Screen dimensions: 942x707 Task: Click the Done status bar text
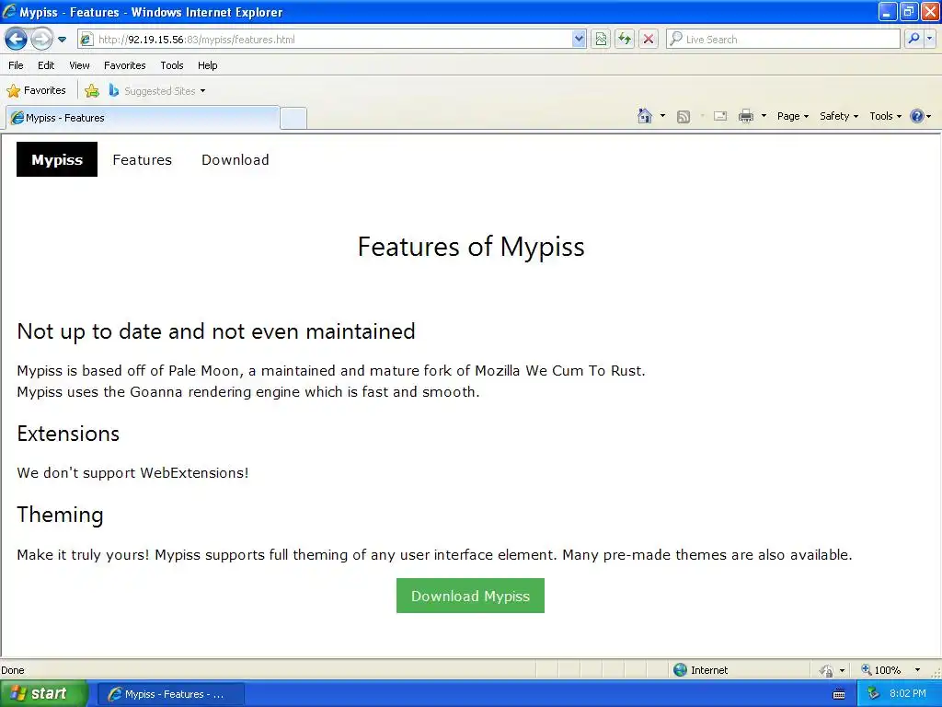[13, 670]
